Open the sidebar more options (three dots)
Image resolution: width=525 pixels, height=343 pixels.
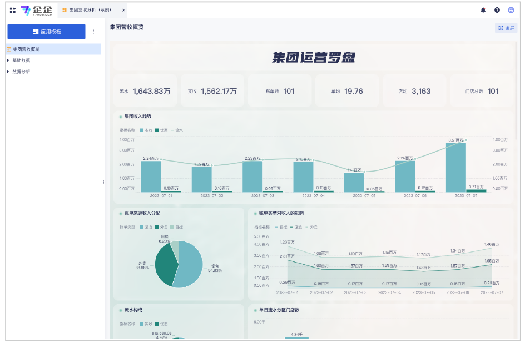[93, 32]
